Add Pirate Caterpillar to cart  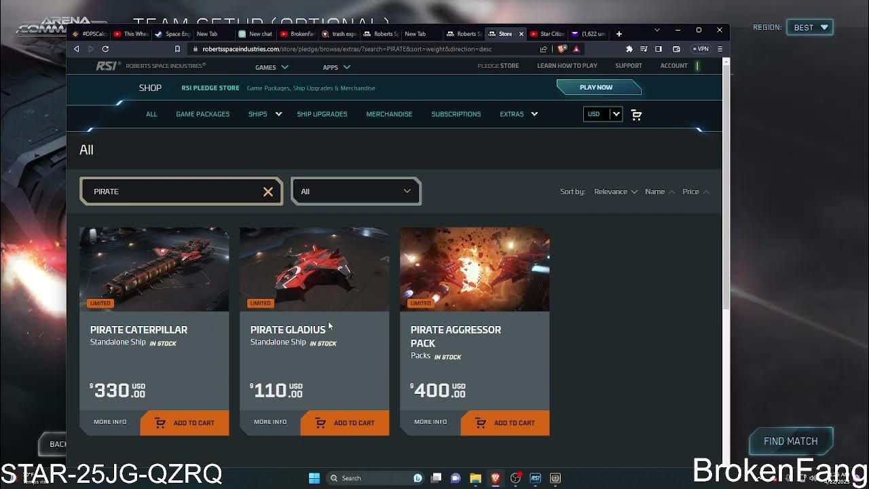click(x=185, y=423)
